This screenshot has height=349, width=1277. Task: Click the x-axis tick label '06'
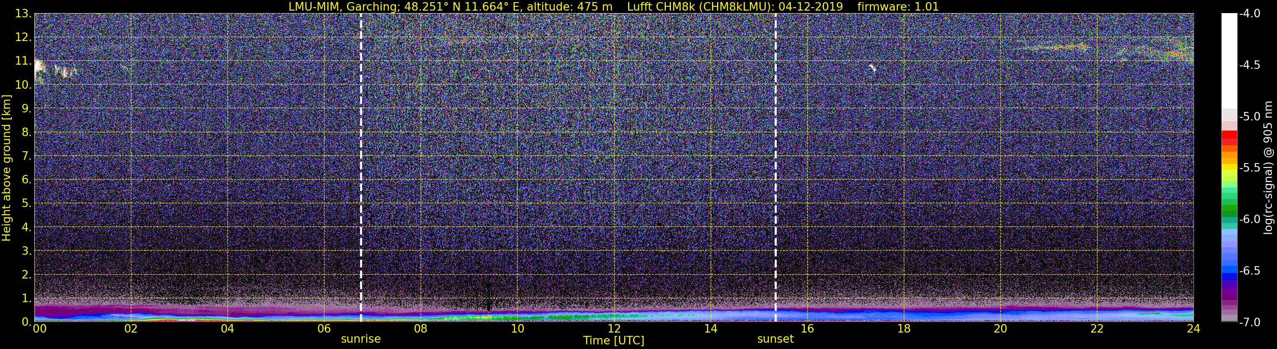pos(324,329)
